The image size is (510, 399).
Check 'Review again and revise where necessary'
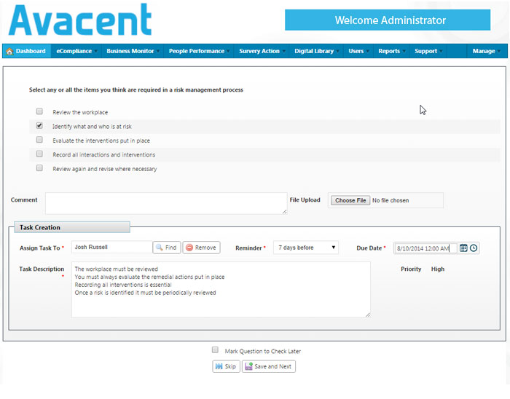39,168
